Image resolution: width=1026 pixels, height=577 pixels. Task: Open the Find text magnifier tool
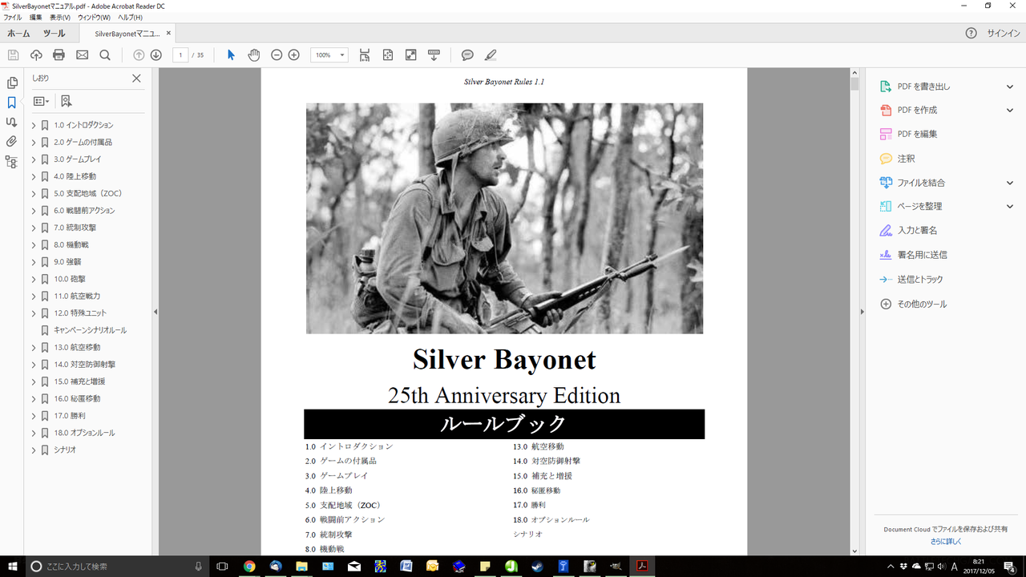tap(105, 55)
